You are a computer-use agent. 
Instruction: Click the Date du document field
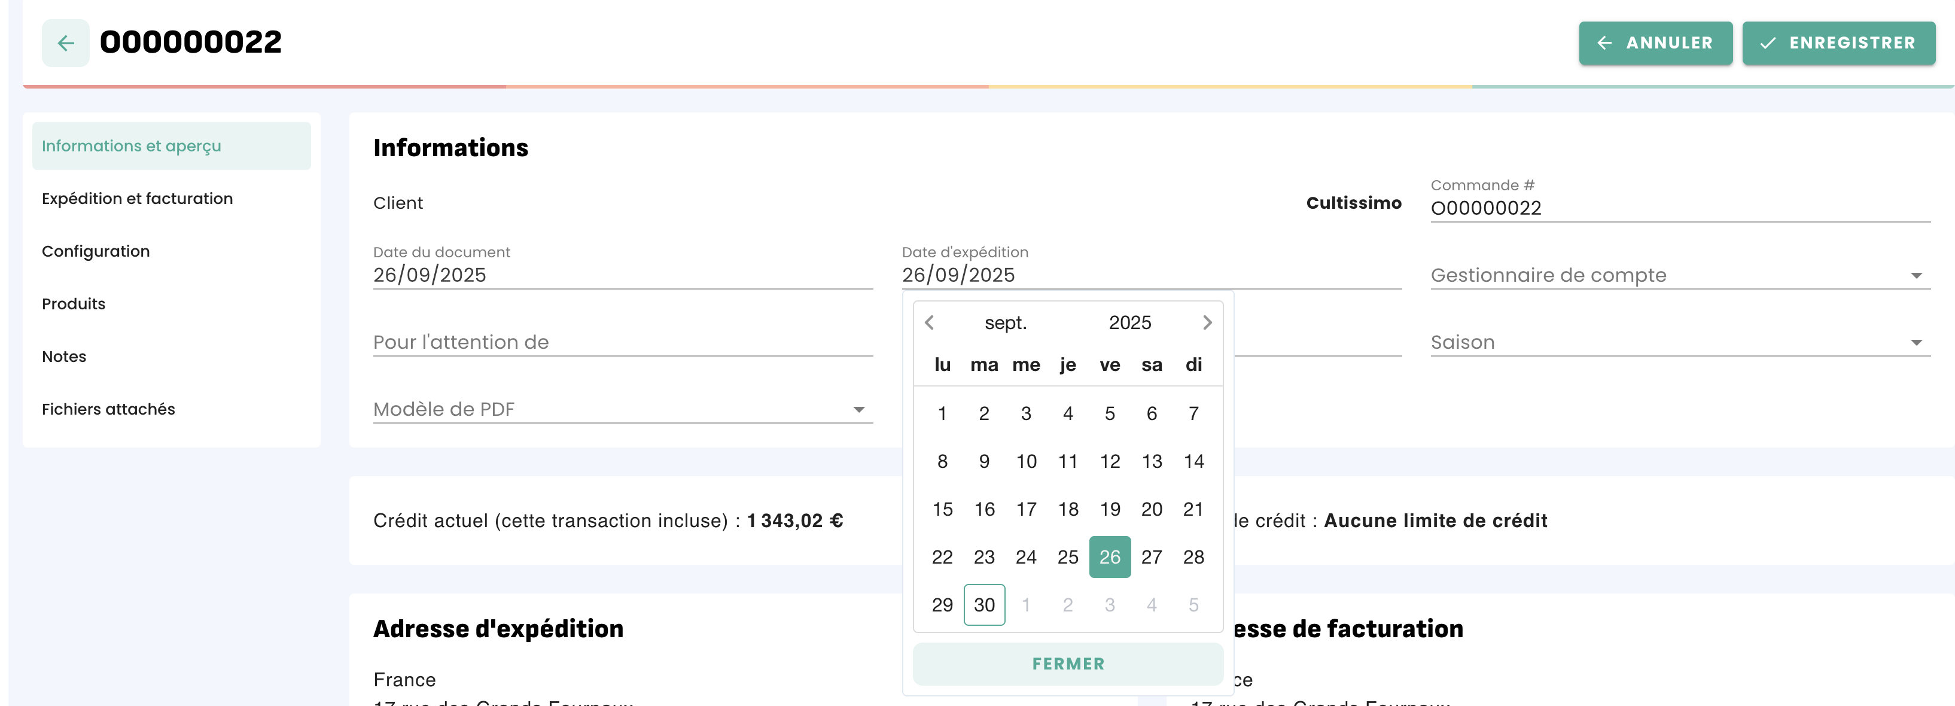pos(622,275)
